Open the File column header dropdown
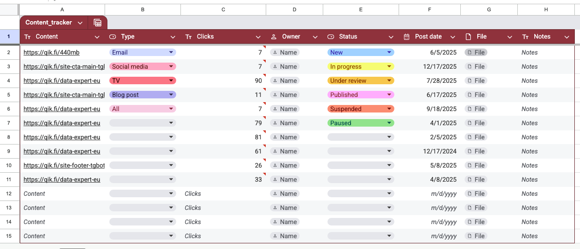 (x=510, y=37)
